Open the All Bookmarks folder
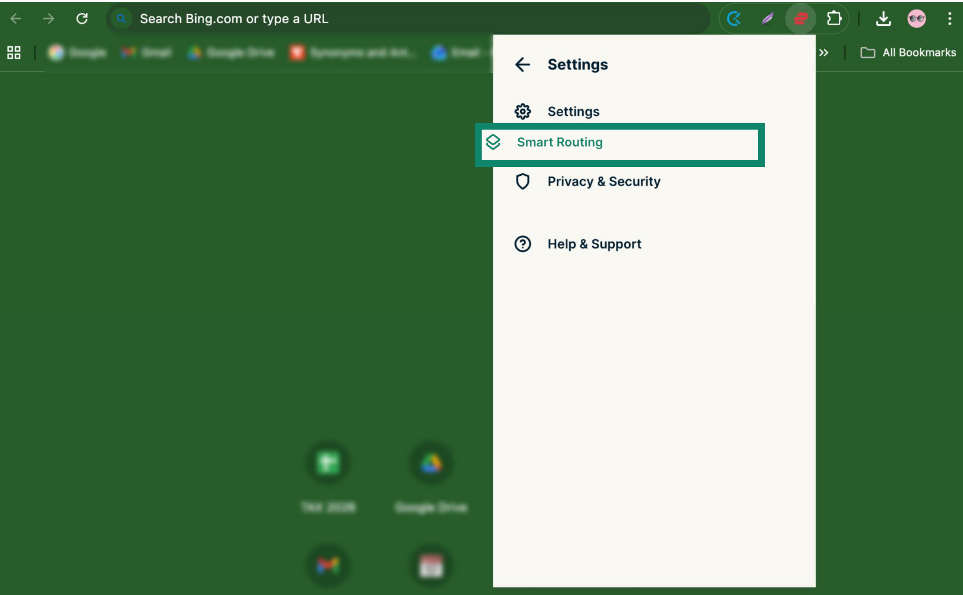Screen dimensions: 963x595 point(908,52)
